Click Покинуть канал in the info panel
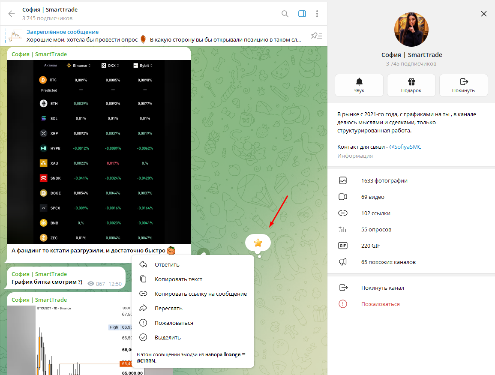This screenshot has width=495, height=375. (x=411, y=288)
